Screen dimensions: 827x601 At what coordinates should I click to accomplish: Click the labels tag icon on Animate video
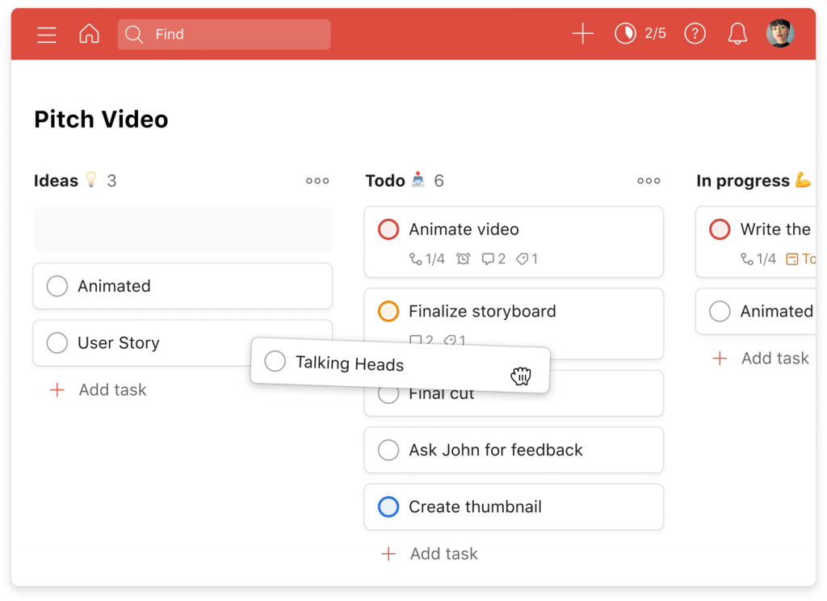(523, 258)
